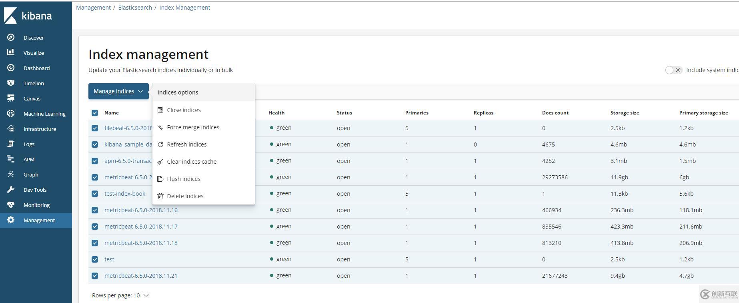Click the Kibana logo

point(28,16)
